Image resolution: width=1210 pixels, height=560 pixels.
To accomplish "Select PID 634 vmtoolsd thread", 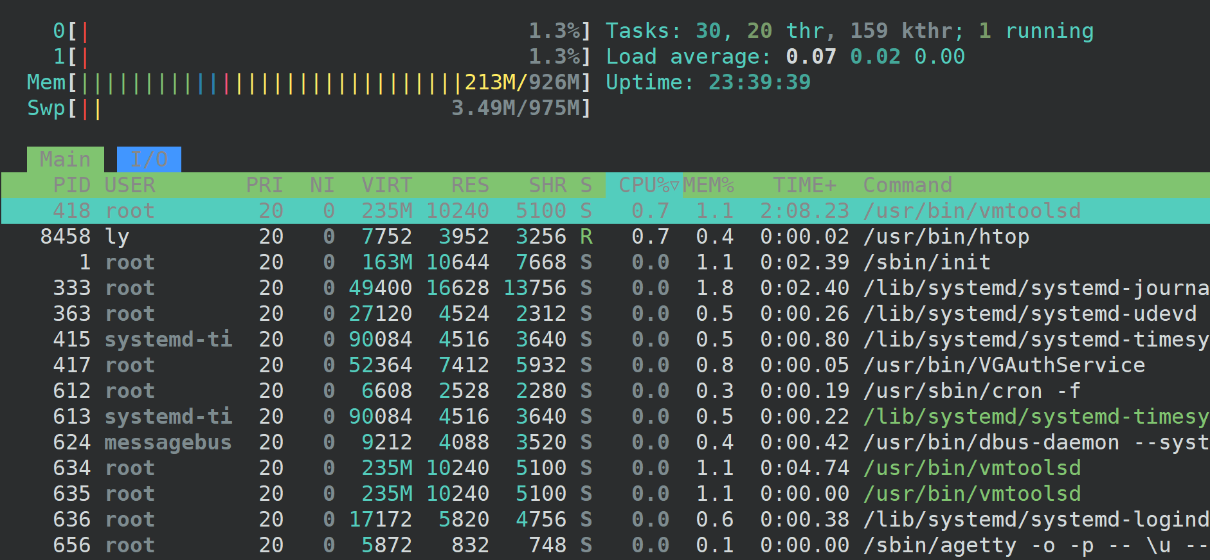I will (605, 468).
